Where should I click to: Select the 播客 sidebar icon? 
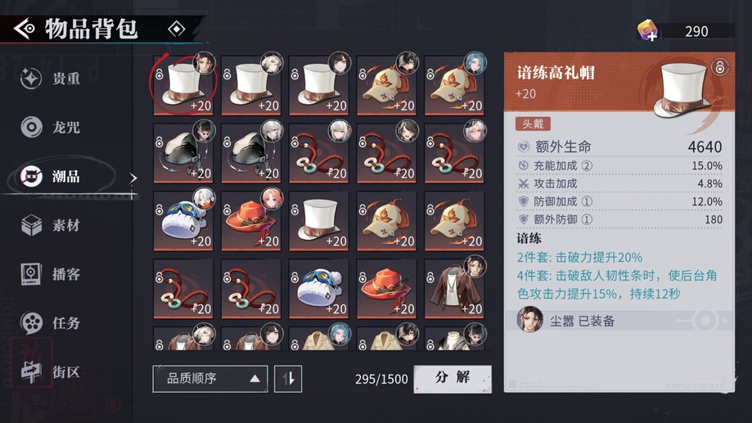pos(31,274)
